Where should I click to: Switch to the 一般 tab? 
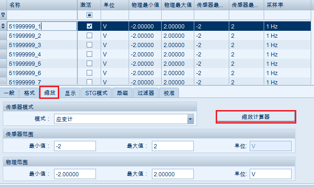coord(9,93)
